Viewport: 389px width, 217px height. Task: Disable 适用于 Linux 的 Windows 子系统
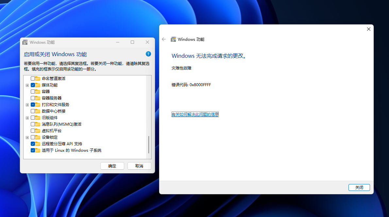pos(33,150)
